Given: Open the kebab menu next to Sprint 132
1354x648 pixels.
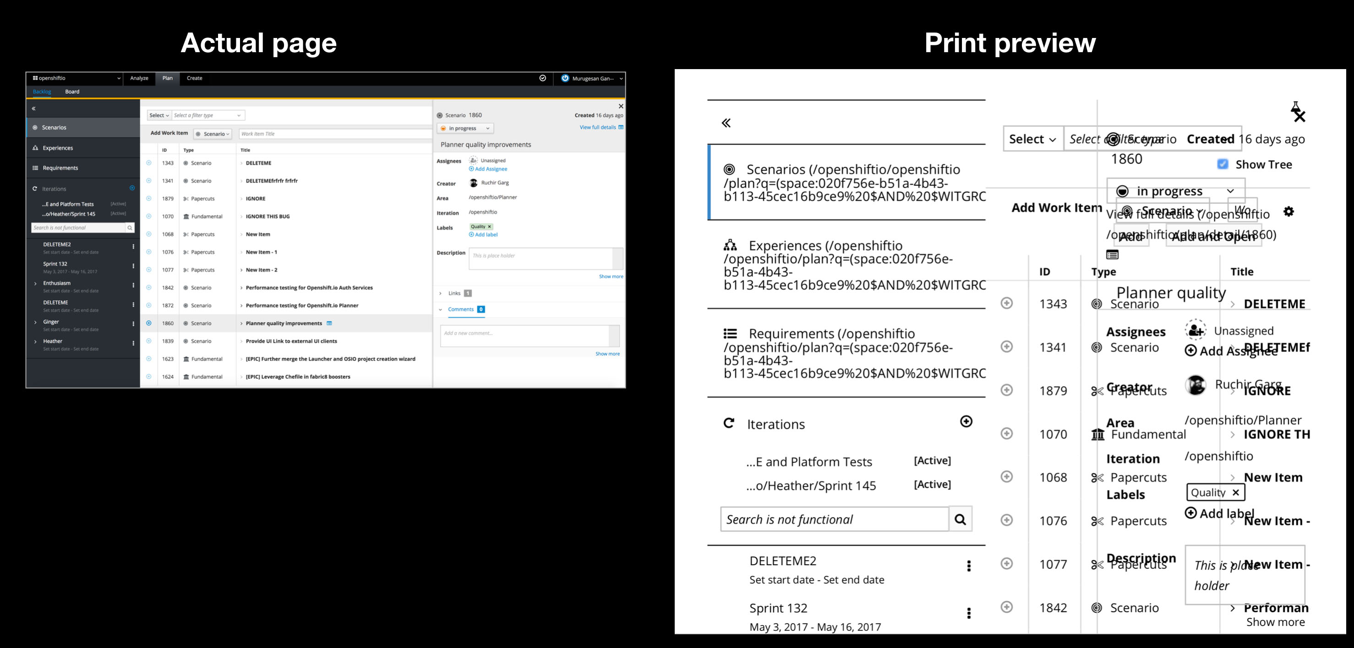Looking at the screenshot, I should tap(133, 265).
